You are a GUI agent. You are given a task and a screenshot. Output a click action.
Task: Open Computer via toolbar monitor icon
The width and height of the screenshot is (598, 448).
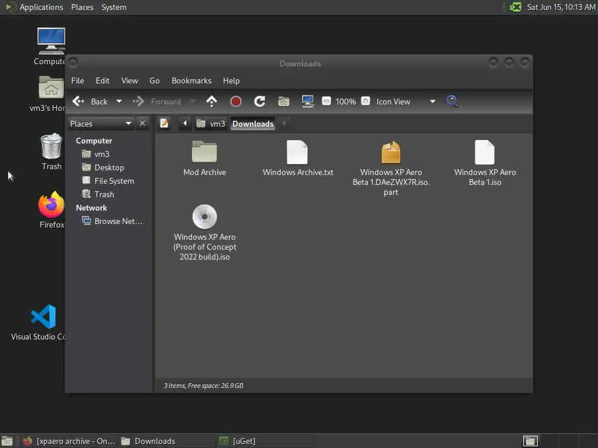pos(307,101)
